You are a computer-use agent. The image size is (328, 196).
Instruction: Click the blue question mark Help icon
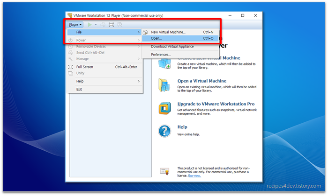[164, 131]
